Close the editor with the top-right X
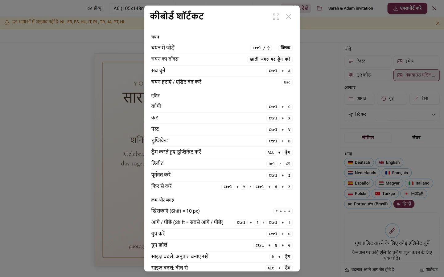Viewport: 444px width, 277px height. pos(434,8)
